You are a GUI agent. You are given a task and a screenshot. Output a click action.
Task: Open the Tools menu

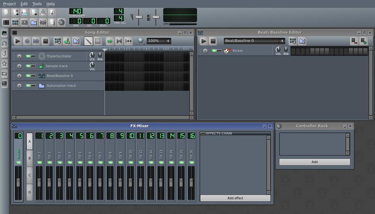coord(37,4)
